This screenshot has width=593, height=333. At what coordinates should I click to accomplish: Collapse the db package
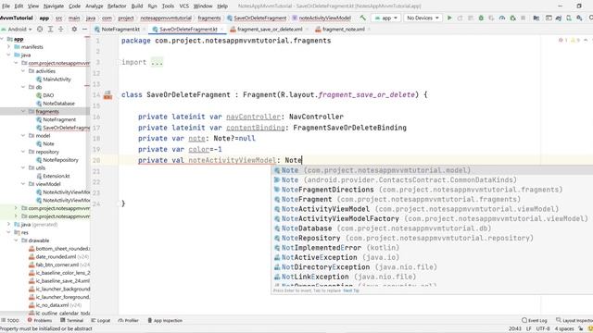23,87
